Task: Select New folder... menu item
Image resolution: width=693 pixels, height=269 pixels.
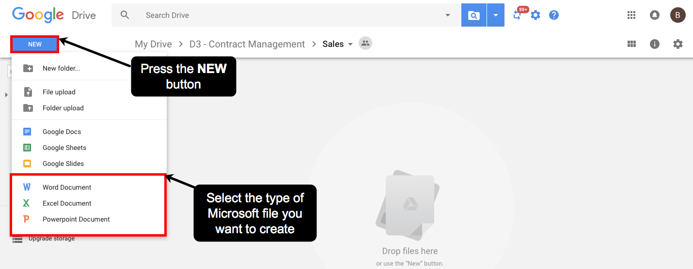Action: click(x=89, y=68)
